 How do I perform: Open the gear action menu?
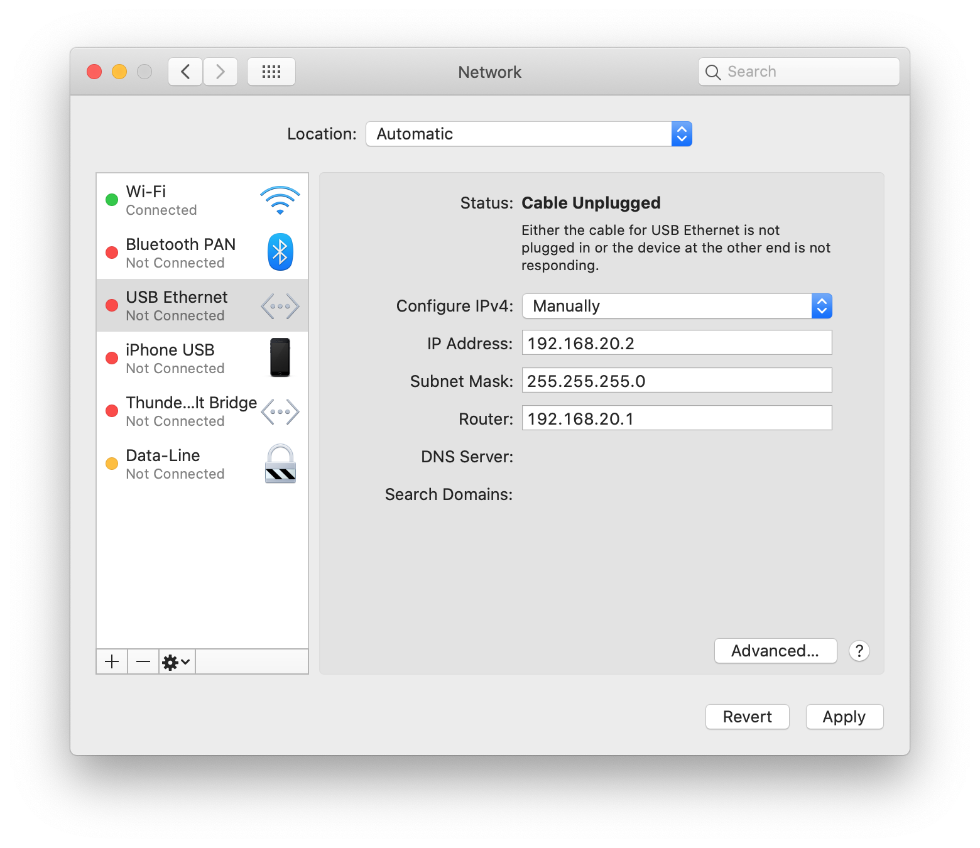point(177,661)
